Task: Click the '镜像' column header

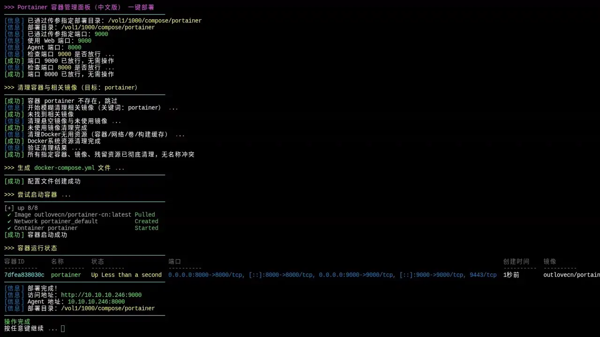Action: 550,262
